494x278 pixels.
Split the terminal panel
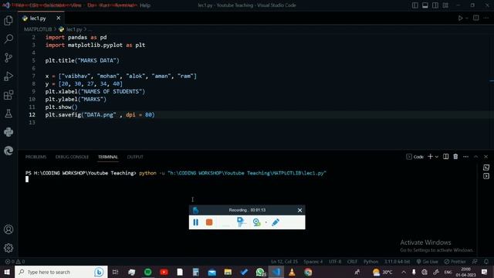coord(445,156)
